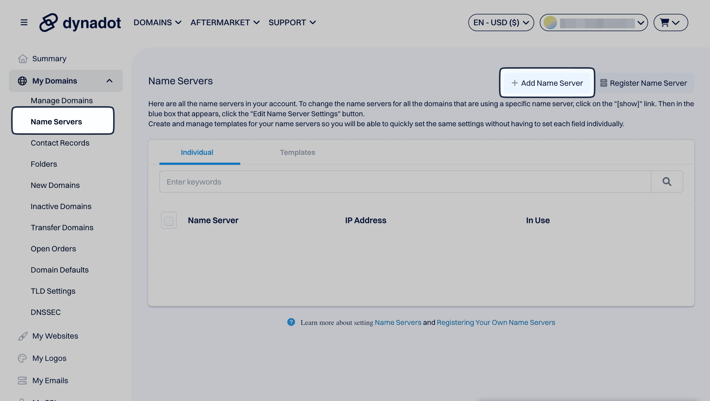
Task: Expand the AFTERMARKET dropdown menu
Action: click(225, 23)
